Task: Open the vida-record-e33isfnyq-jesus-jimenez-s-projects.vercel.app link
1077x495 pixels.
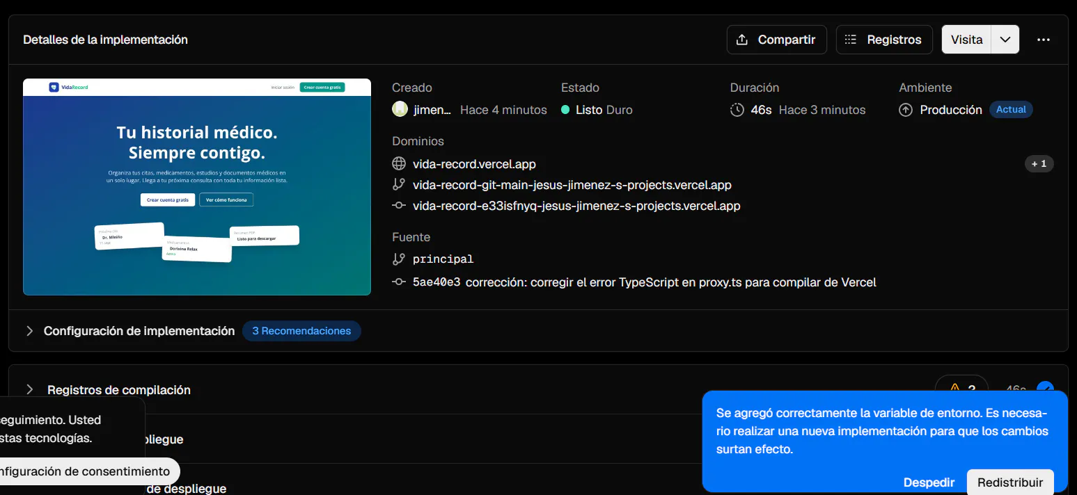Action: tap(576, 206)
